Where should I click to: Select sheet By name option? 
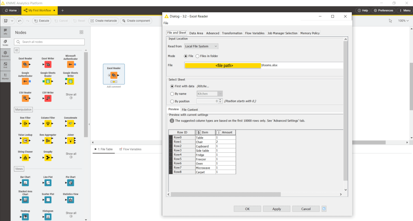(x=172, y=94)
